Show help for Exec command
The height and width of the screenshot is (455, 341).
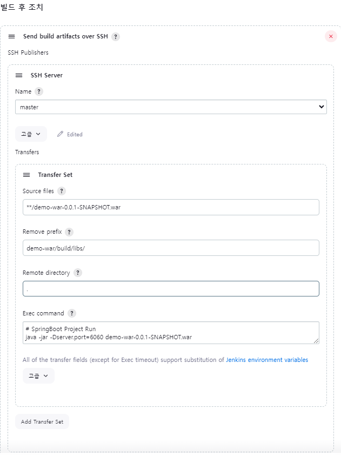(x=72, y=313)
